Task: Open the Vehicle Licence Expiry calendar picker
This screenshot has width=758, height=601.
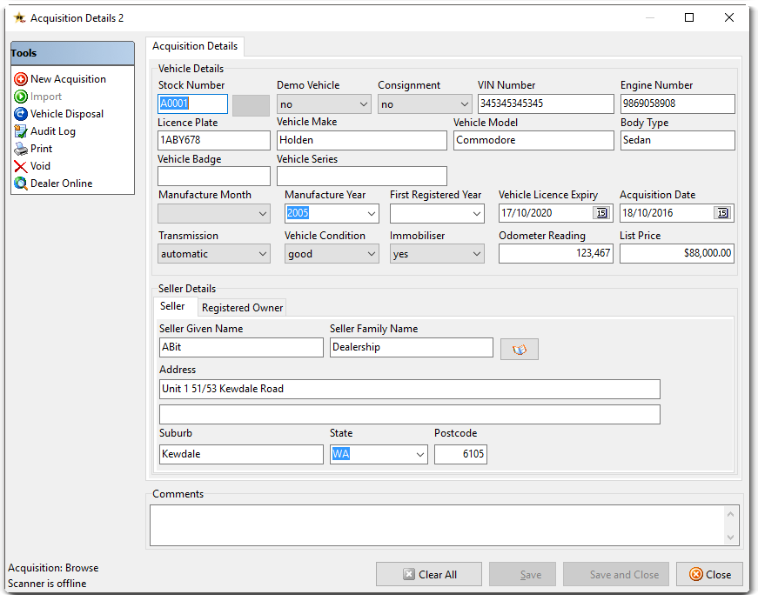Action: pyautogui.click(x=602, y=213)
